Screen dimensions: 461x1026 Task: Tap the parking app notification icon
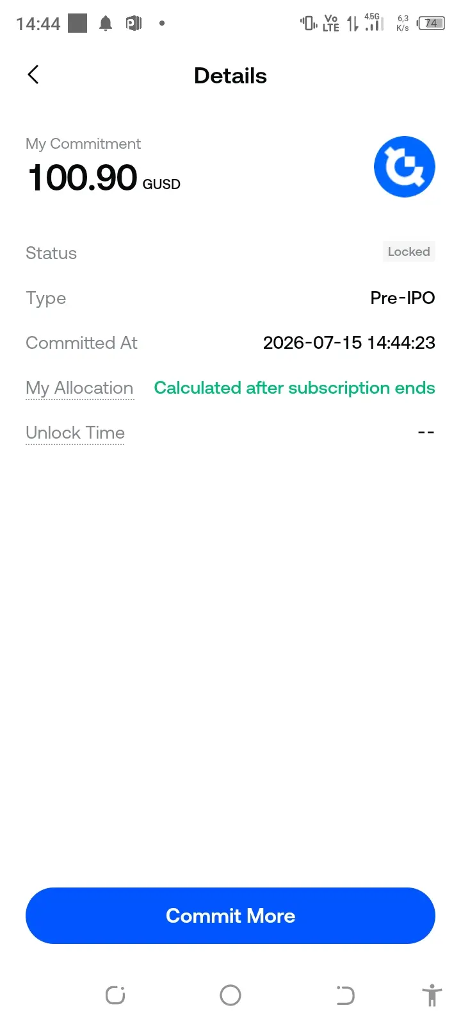point(134,24)
